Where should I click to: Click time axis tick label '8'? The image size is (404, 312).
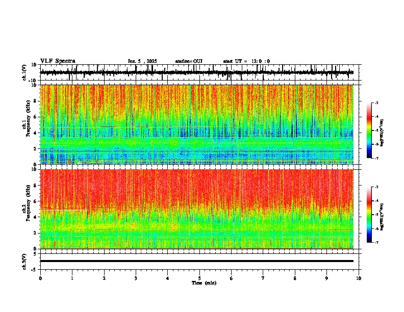pos(295,278)
